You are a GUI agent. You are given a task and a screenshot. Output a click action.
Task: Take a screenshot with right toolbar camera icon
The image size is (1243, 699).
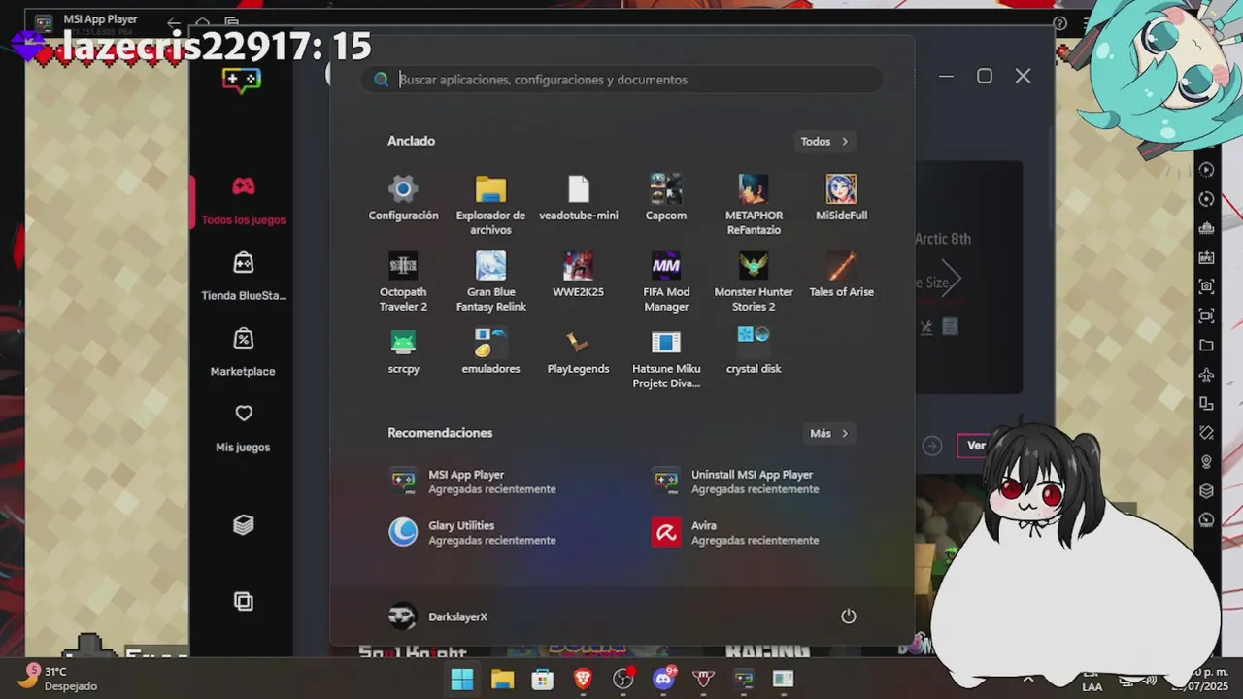click(1206, 286)
